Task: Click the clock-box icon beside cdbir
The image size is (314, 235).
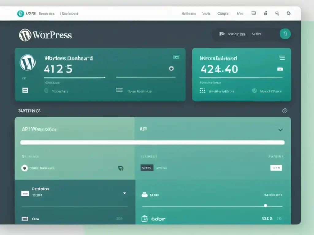Action: (x=145, y=218)
